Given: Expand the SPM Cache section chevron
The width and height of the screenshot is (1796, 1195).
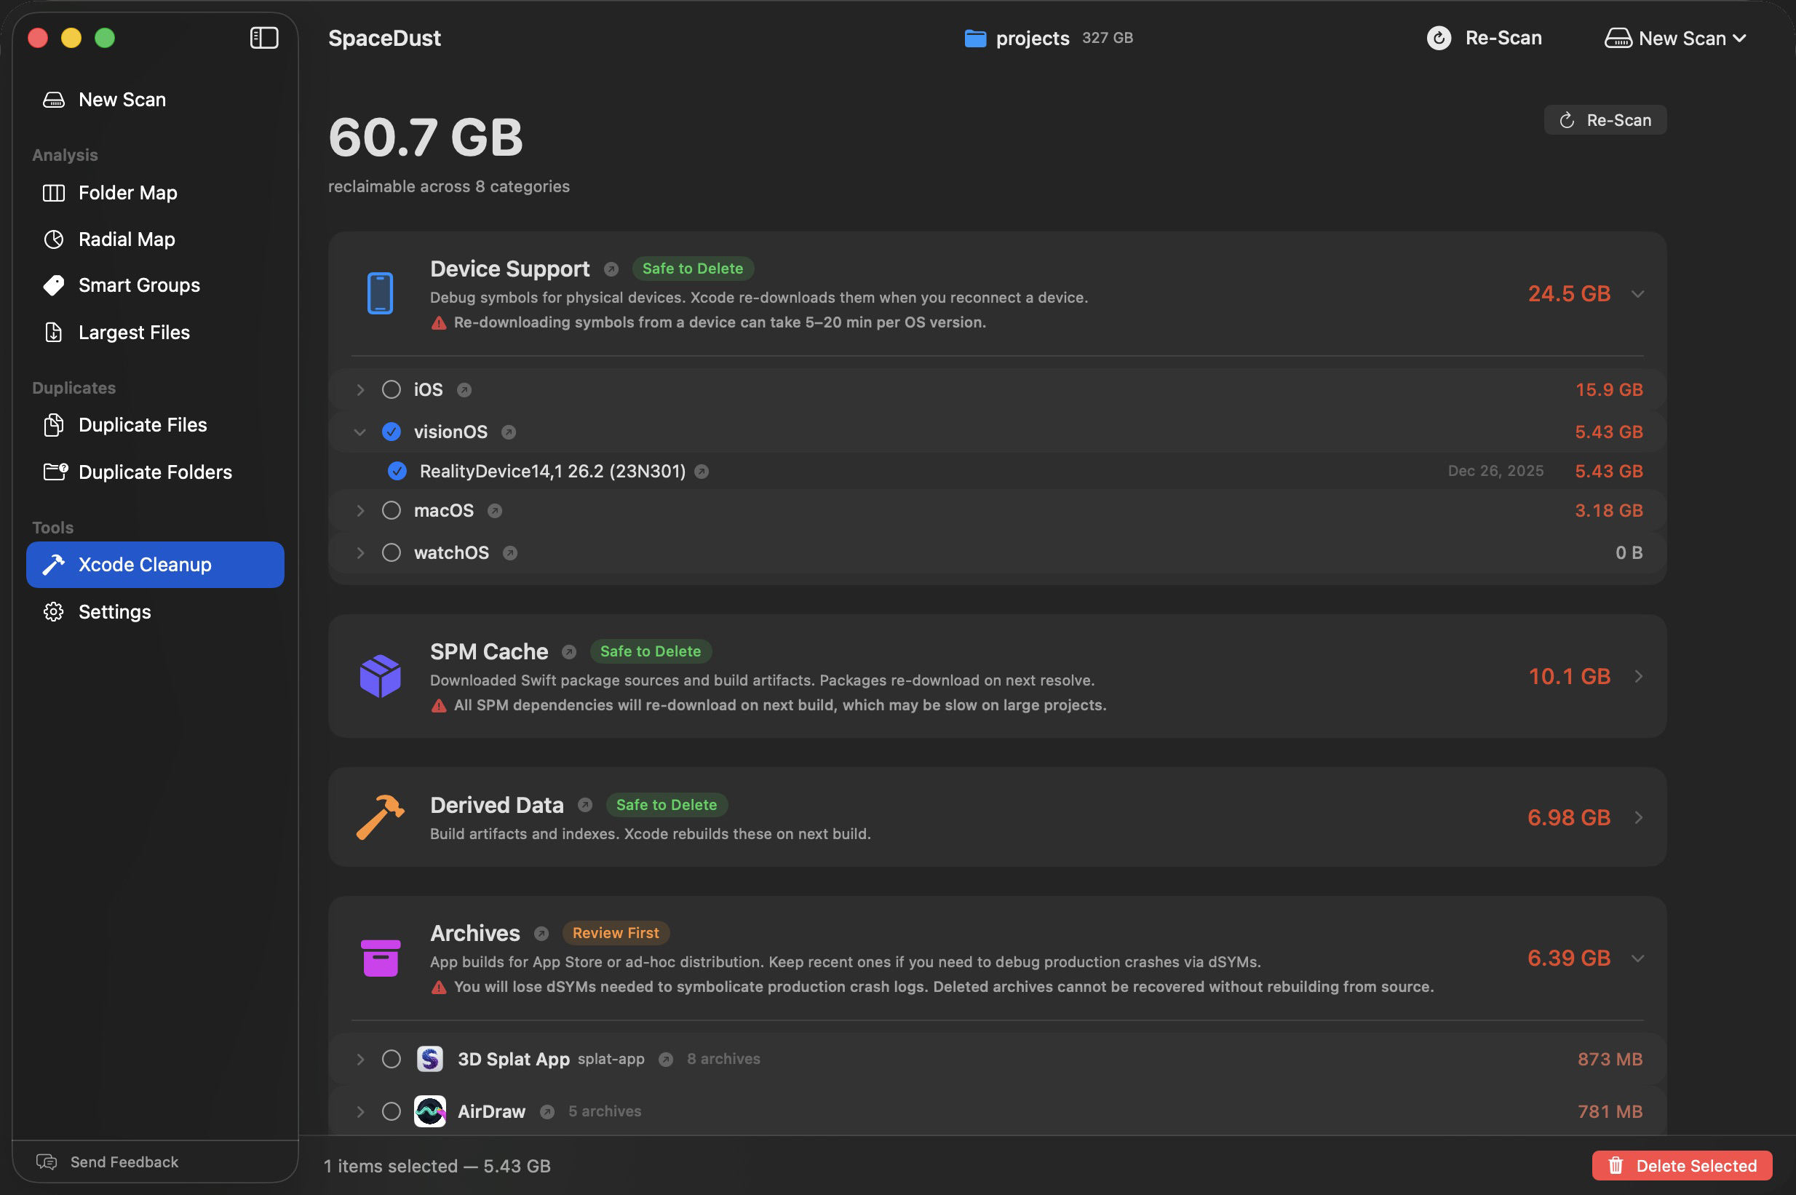Looking at the screenshot, I should click(x=1638, y=676).
